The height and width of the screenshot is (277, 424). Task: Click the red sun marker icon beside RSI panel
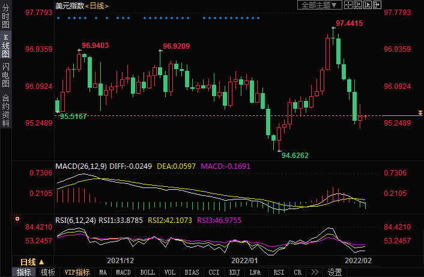click(17, 219)
